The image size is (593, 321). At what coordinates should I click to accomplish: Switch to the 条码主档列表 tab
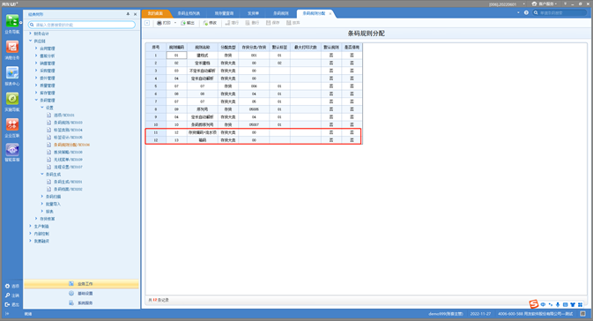(189, 13)
